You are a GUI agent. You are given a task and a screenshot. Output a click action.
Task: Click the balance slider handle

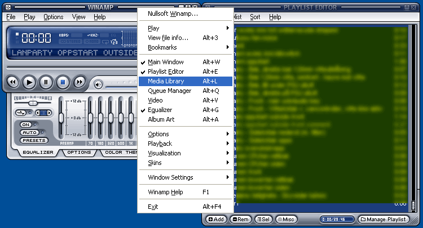pyautogui.click(x=33, y=104)
